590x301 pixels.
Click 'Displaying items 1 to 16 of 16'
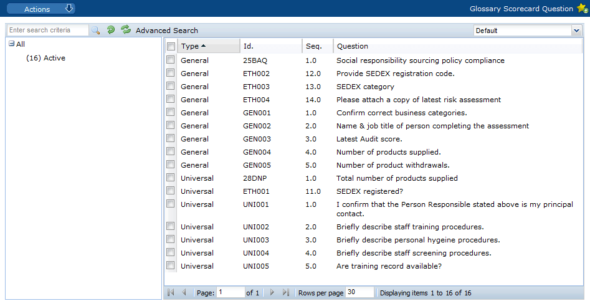pos(426,293)
